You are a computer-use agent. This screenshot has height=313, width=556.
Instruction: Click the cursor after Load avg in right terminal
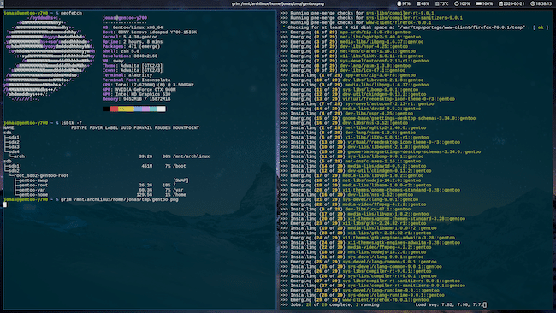pos(485,304)
